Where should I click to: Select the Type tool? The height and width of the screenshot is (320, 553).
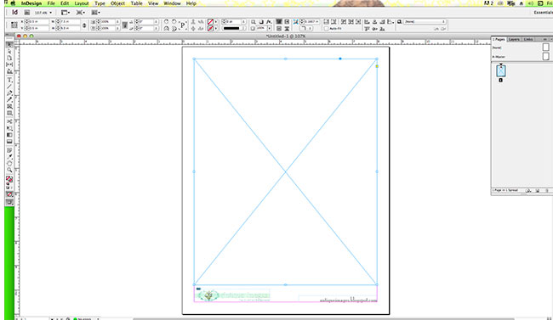point(9,80)
